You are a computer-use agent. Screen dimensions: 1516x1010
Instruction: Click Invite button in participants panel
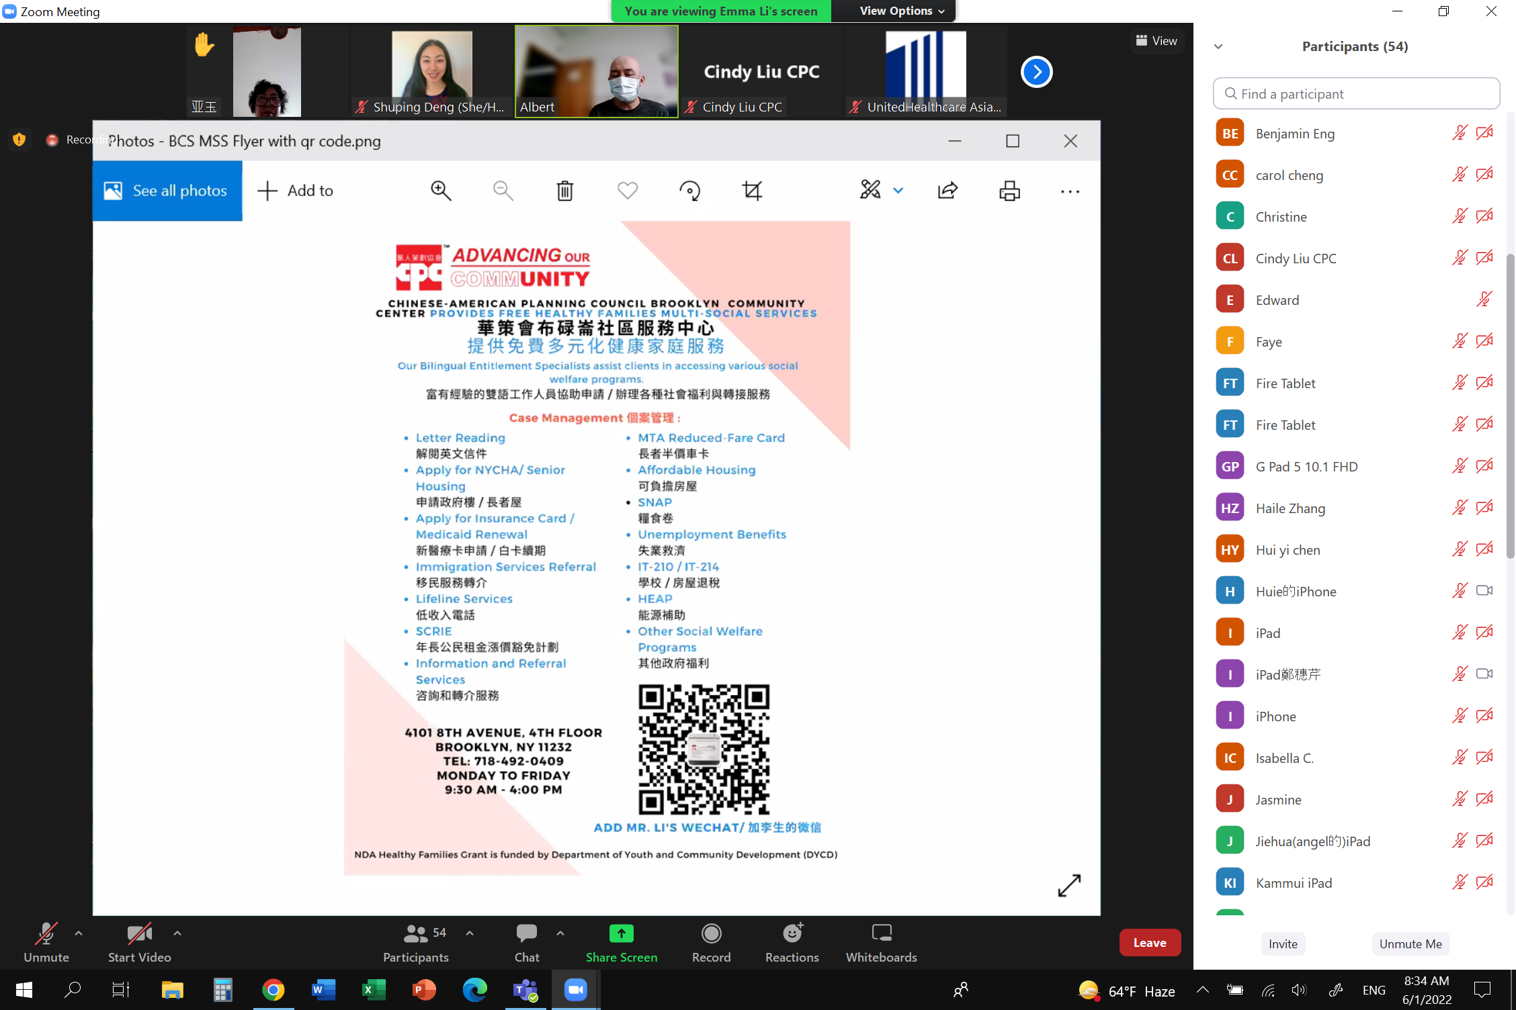tap(1283, 944)
